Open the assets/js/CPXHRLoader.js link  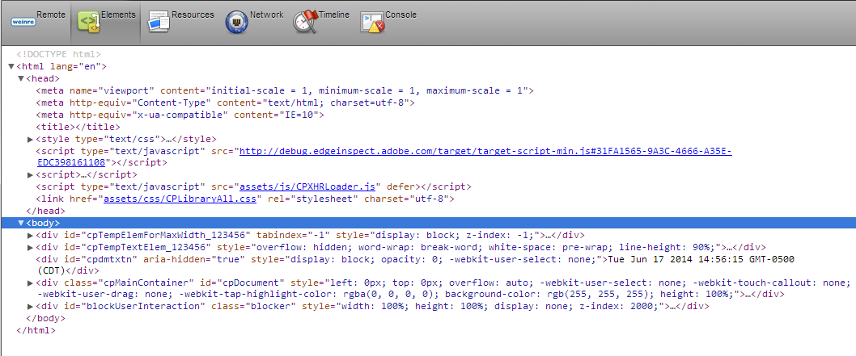307,186
